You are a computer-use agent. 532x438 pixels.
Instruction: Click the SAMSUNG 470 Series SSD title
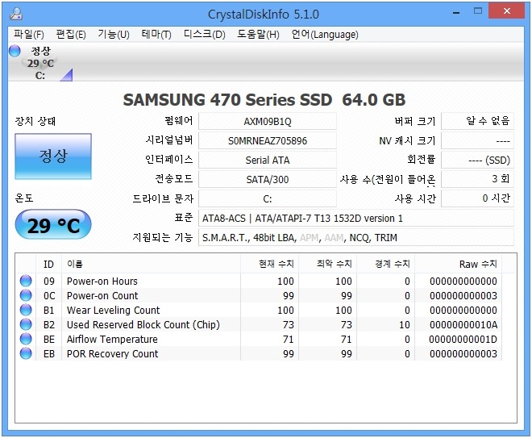264,100
